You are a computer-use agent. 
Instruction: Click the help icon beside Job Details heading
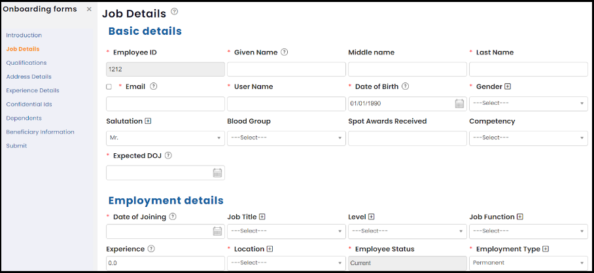click(x=174, y=12)
